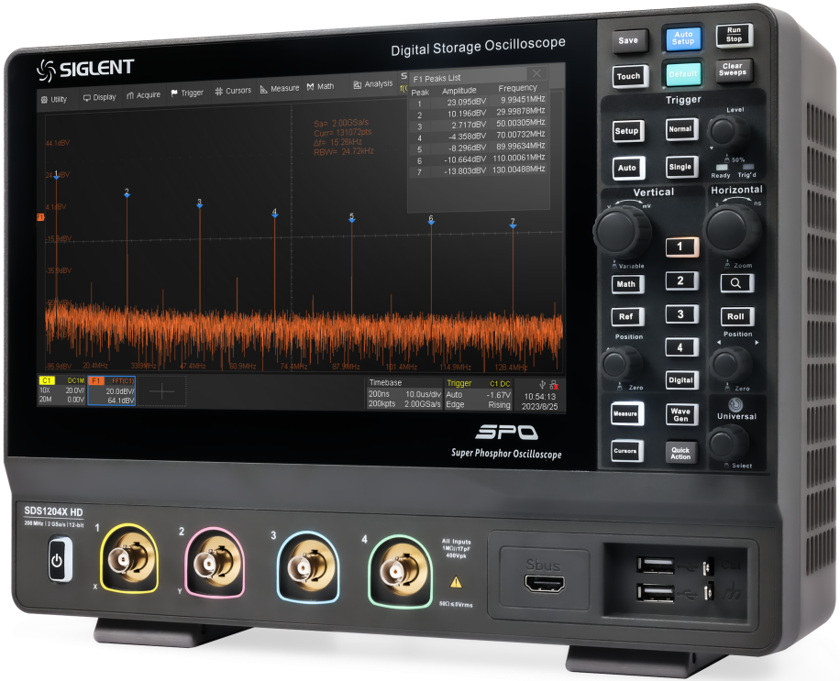Image resolution: width=840 pixels, height=681 pixels.
Task: Select peak 2 row 29.99878MHz
Action: point(479,113)
